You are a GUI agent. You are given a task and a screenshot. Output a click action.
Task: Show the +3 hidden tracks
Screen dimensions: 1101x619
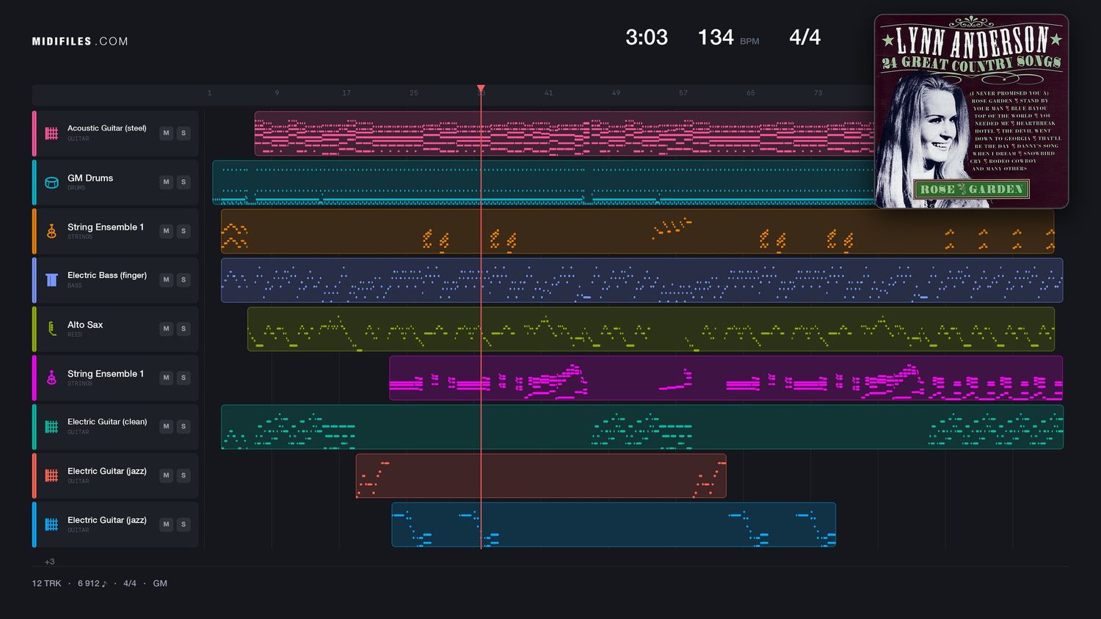50,562
